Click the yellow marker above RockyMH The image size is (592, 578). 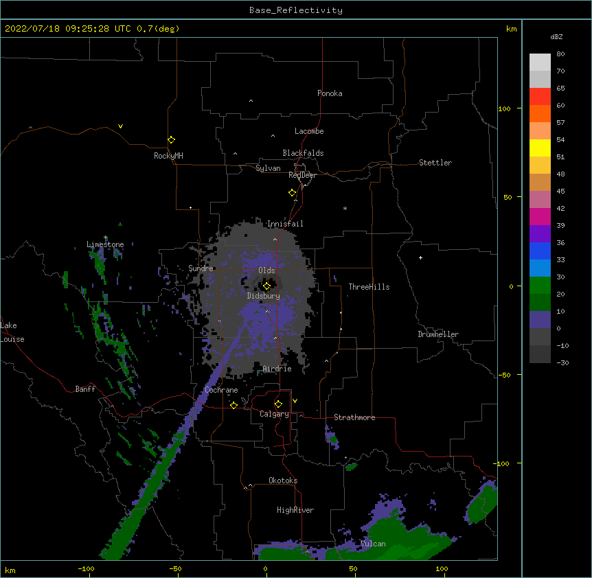coord(171,139)
